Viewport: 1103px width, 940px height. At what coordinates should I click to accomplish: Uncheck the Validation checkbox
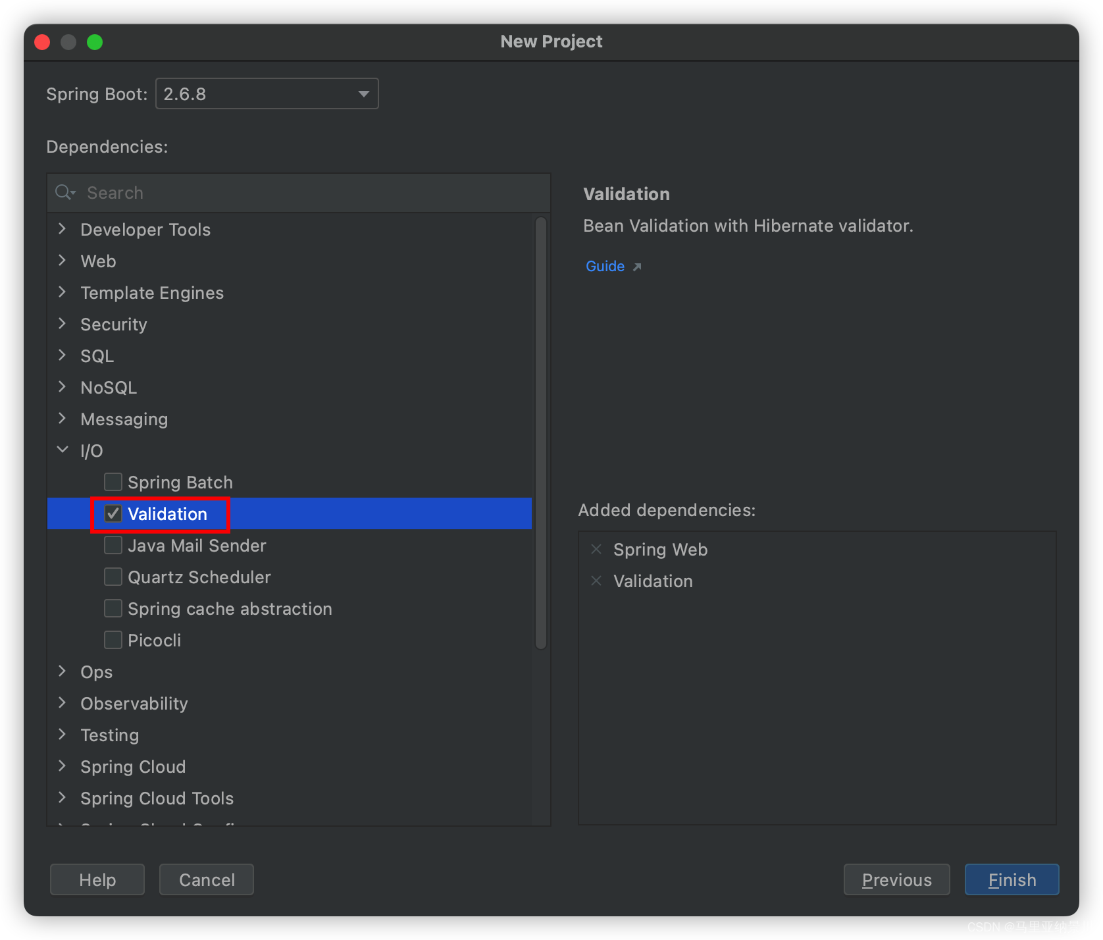tap(113, 513)
